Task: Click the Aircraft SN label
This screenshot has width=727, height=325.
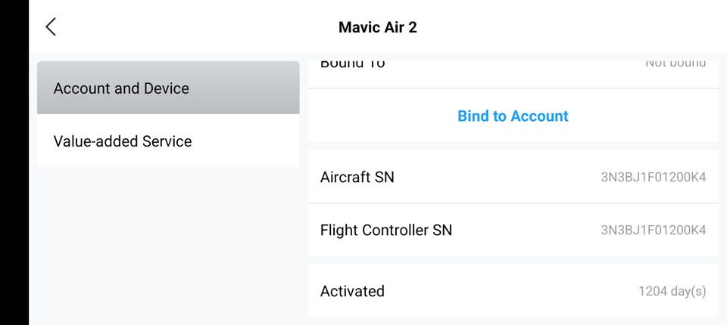Action: point(357,177)
